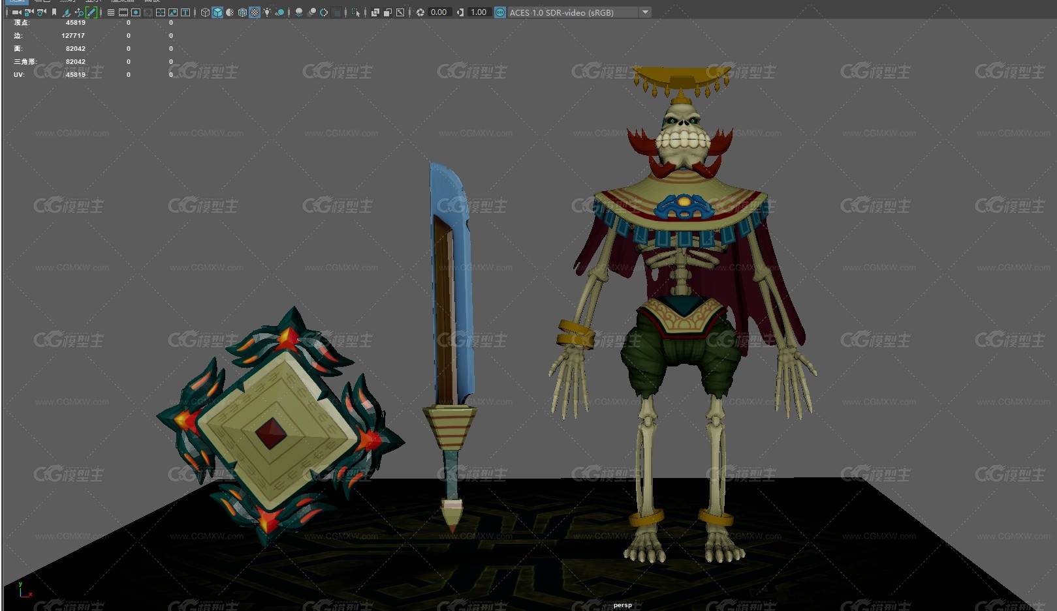Click the persp camera label

(x=622, y=605)
